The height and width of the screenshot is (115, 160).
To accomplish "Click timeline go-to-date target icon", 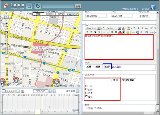I will [x=54, y=91].
